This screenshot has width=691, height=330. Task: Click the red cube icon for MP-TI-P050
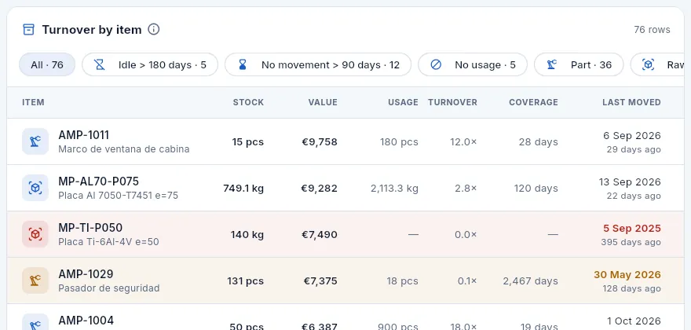click(x=35, y=234)
